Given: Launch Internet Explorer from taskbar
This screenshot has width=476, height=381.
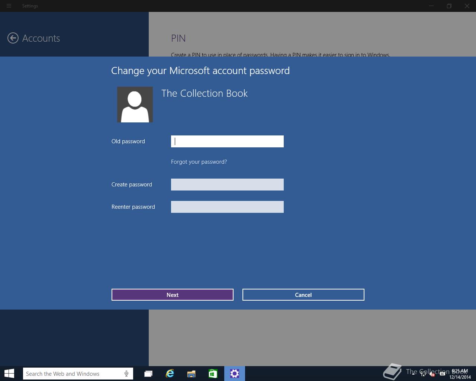Looking at the screenshot, I should click(170, 374).
